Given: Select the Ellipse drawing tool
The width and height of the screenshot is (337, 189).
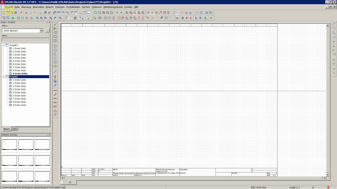Looking at the screenshot, I should tap(55, 66).
